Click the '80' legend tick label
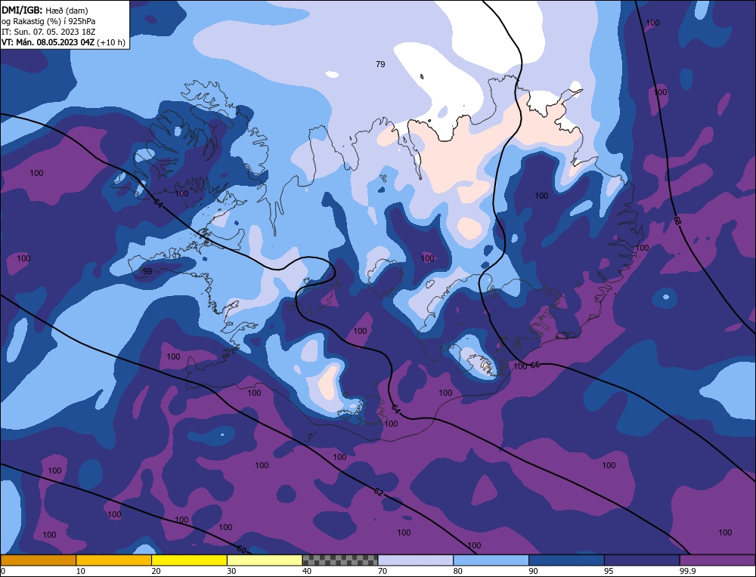This screenshot has width=756, height=577. [x=458, y=571]
